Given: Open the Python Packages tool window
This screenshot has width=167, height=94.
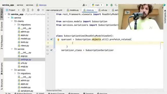Looking at the screenshot, I should pyautogui.click(x=23, y=93).
